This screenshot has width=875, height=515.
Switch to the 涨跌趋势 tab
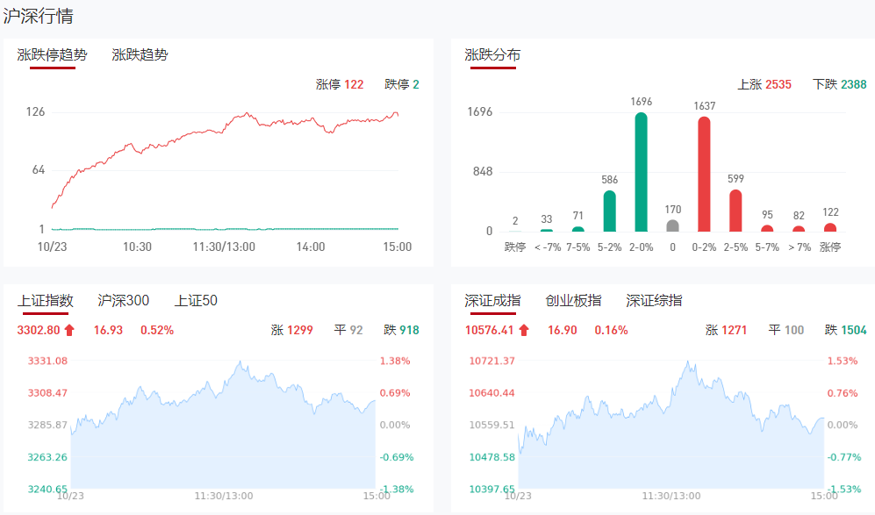140,54
